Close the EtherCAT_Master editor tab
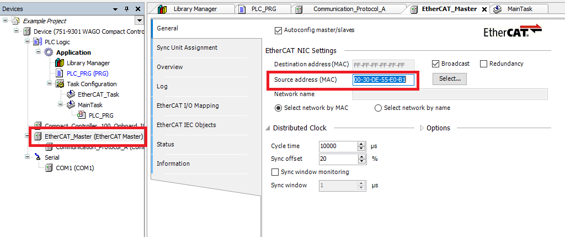 tap(484, 9)
